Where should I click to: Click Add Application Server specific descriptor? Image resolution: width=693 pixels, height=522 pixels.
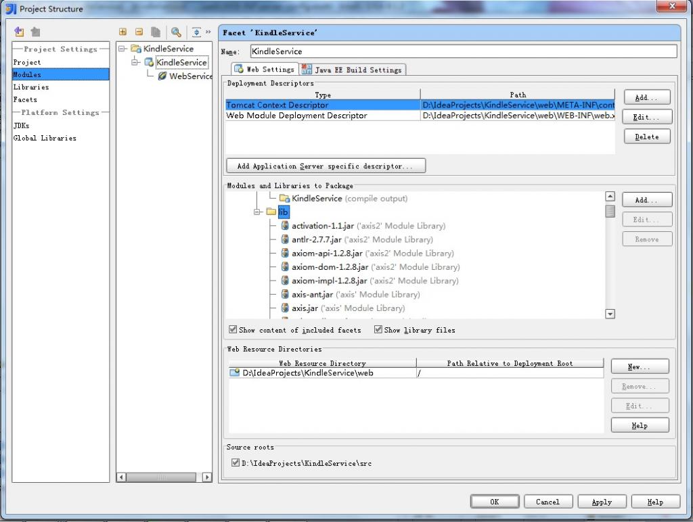(326, 166)
